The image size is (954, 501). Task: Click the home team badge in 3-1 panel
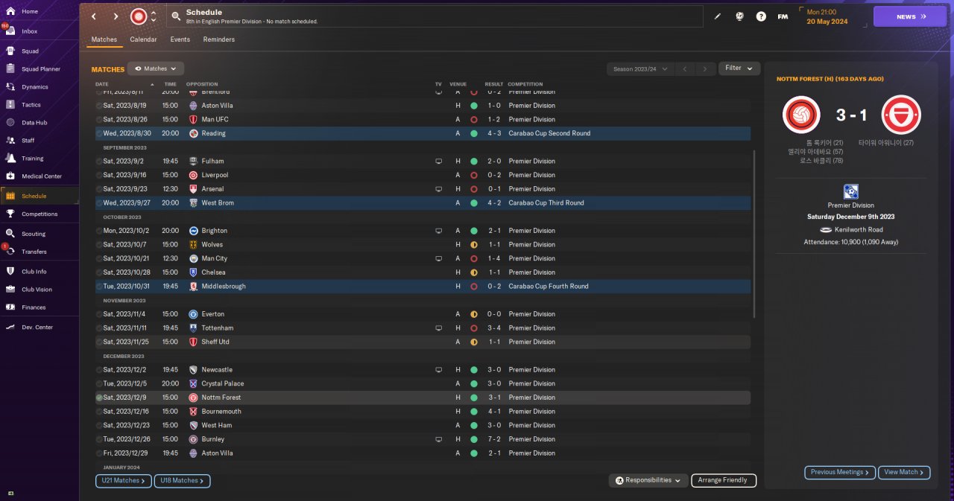(801, 115)
